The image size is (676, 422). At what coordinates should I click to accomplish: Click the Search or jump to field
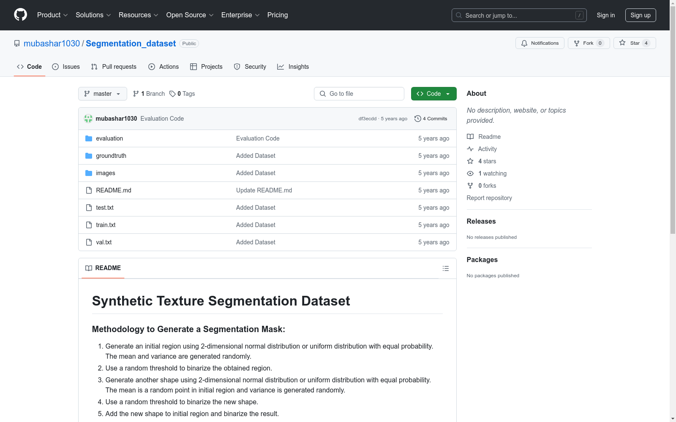(519, 15)
